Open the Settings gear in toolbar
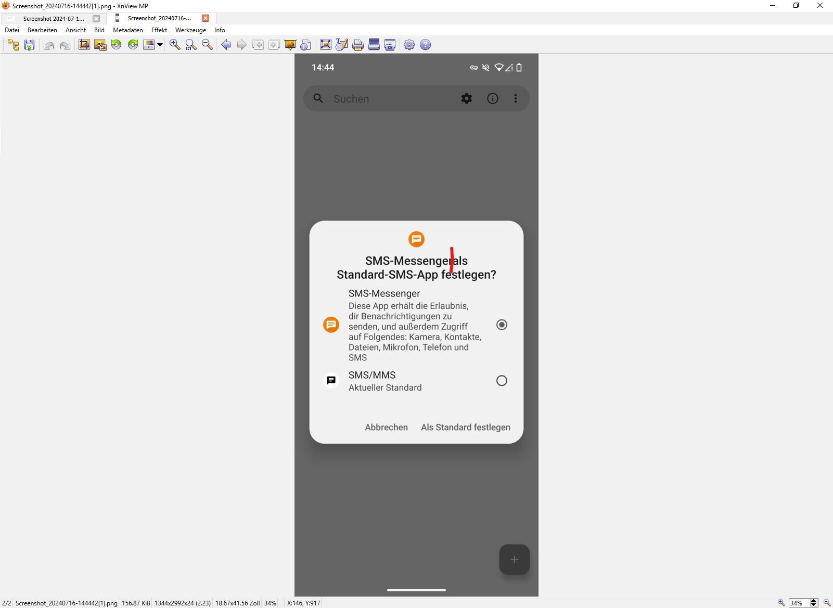Image resolution: width=833 pixels, height=608 pixels. click(x=409, y=45)
